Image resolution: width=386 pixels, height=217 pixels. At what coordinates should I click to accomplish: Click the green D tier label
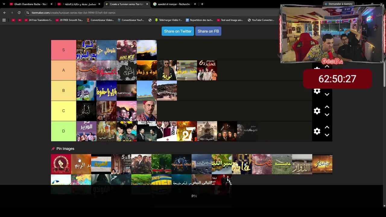pyautogui.click(x=63, y=131)
